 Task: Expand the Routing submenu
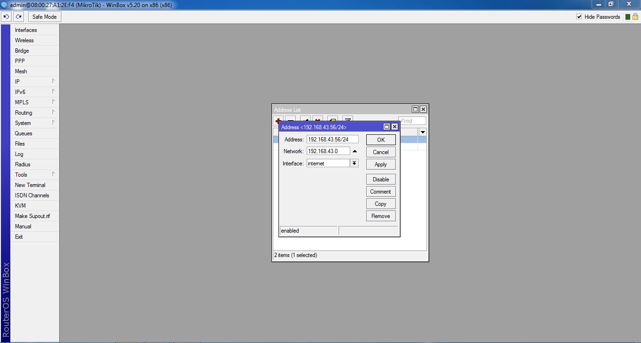coord(35,113)
